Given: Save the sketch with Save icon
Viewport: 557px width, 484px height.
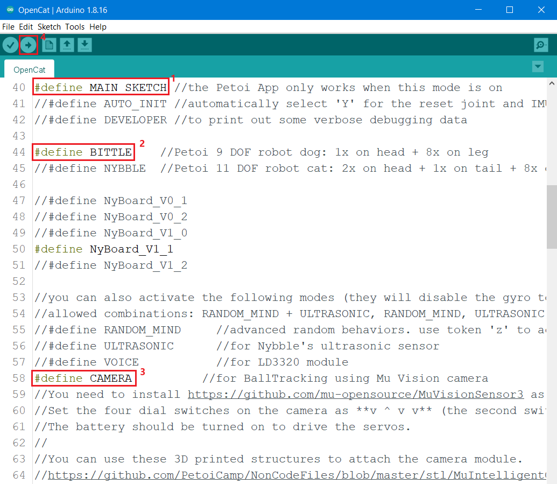Looking at the screenshot, I should tap(84, 45).
